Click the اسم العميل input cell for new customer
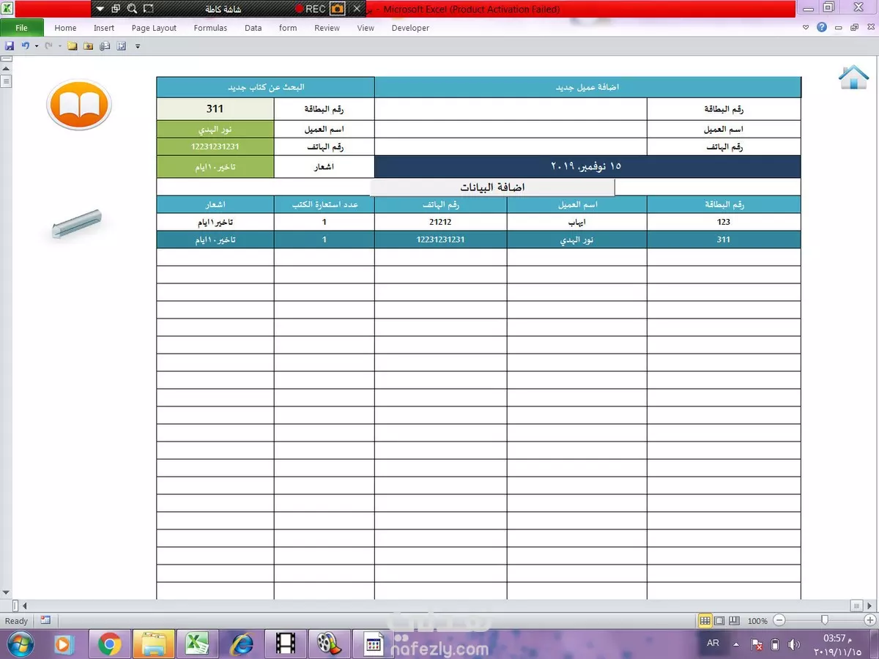 point(511,129)
